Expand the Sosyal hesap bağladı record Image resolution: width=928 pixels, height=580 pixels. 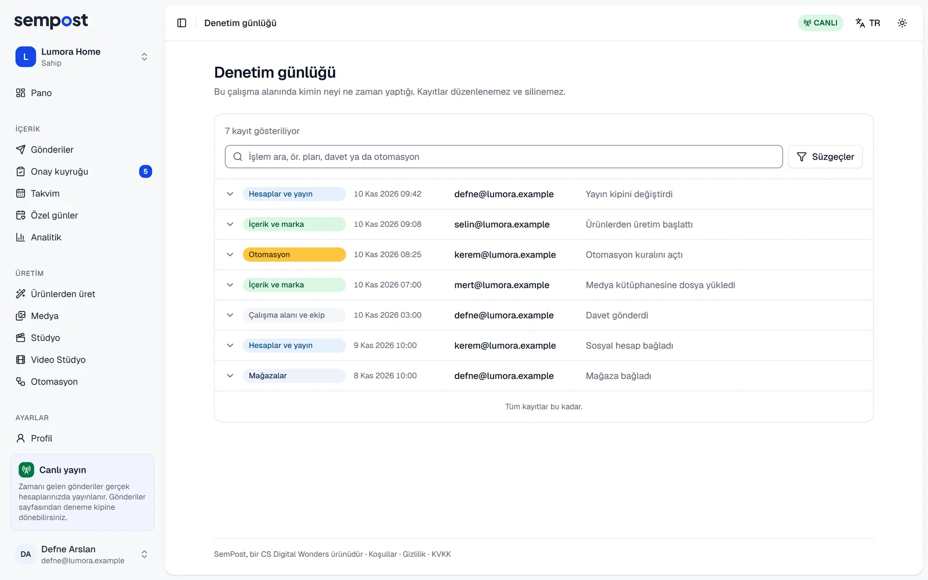(230, 346)
